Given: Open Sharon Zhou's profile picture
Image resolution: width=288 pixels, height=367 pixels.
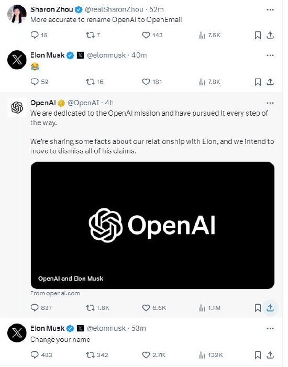Looking at the screenshot, I should (x=17, y=14).
